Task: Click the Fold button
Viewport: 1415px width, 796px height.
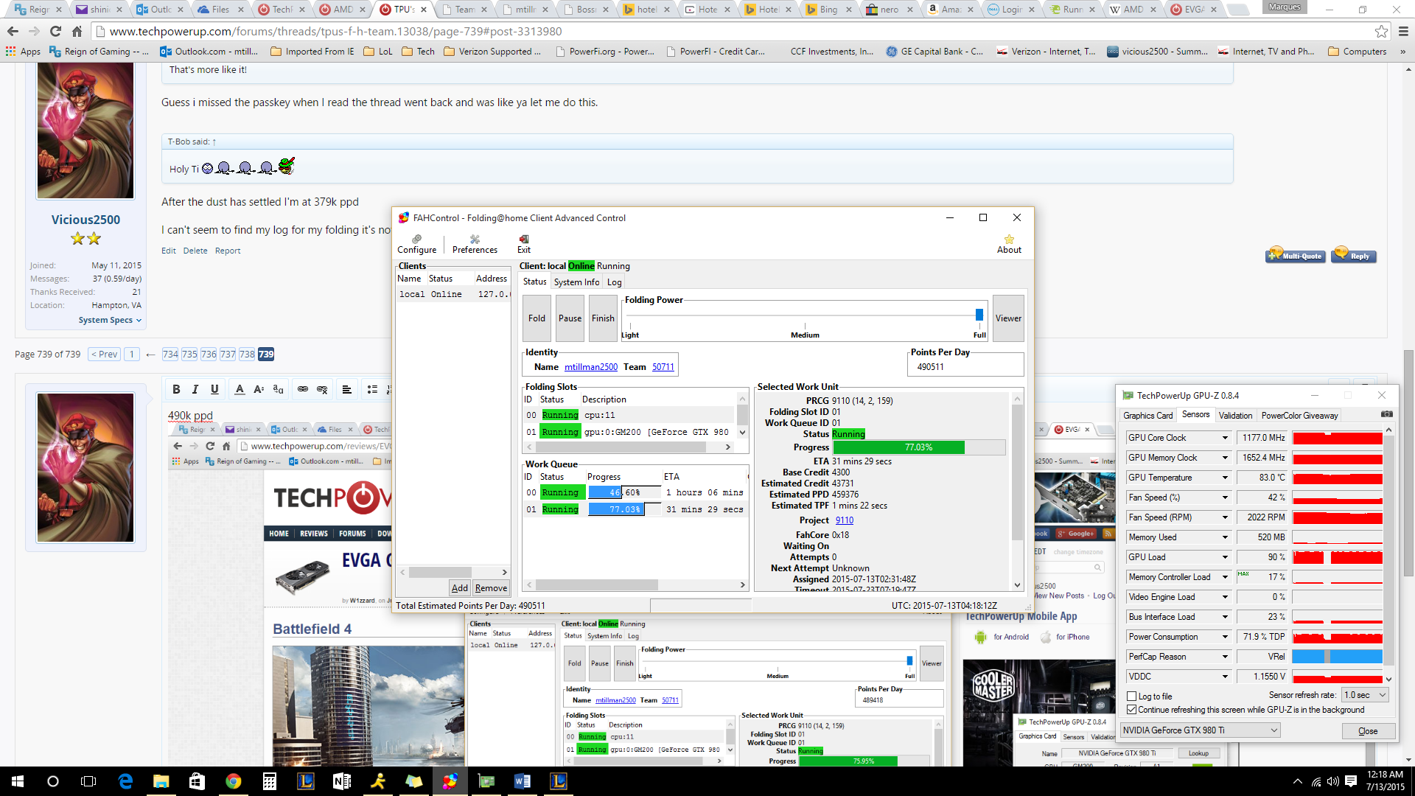Action: (537, 318)
